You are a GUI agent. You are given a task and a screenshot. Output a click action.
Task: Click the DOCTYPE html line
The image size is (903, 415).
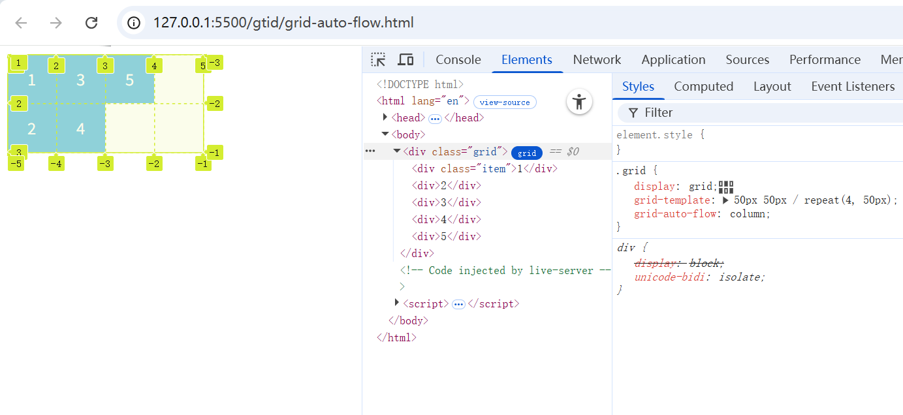[x=420, y=84]
